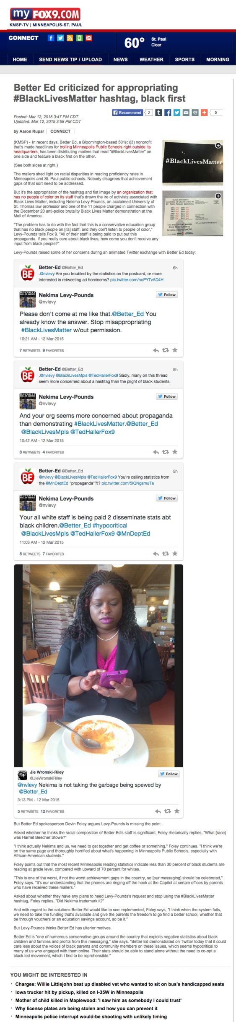Follow Jie Wronski-Riley on Twitter
This screenshot has height=1022, width=236.
click(169, 774)
